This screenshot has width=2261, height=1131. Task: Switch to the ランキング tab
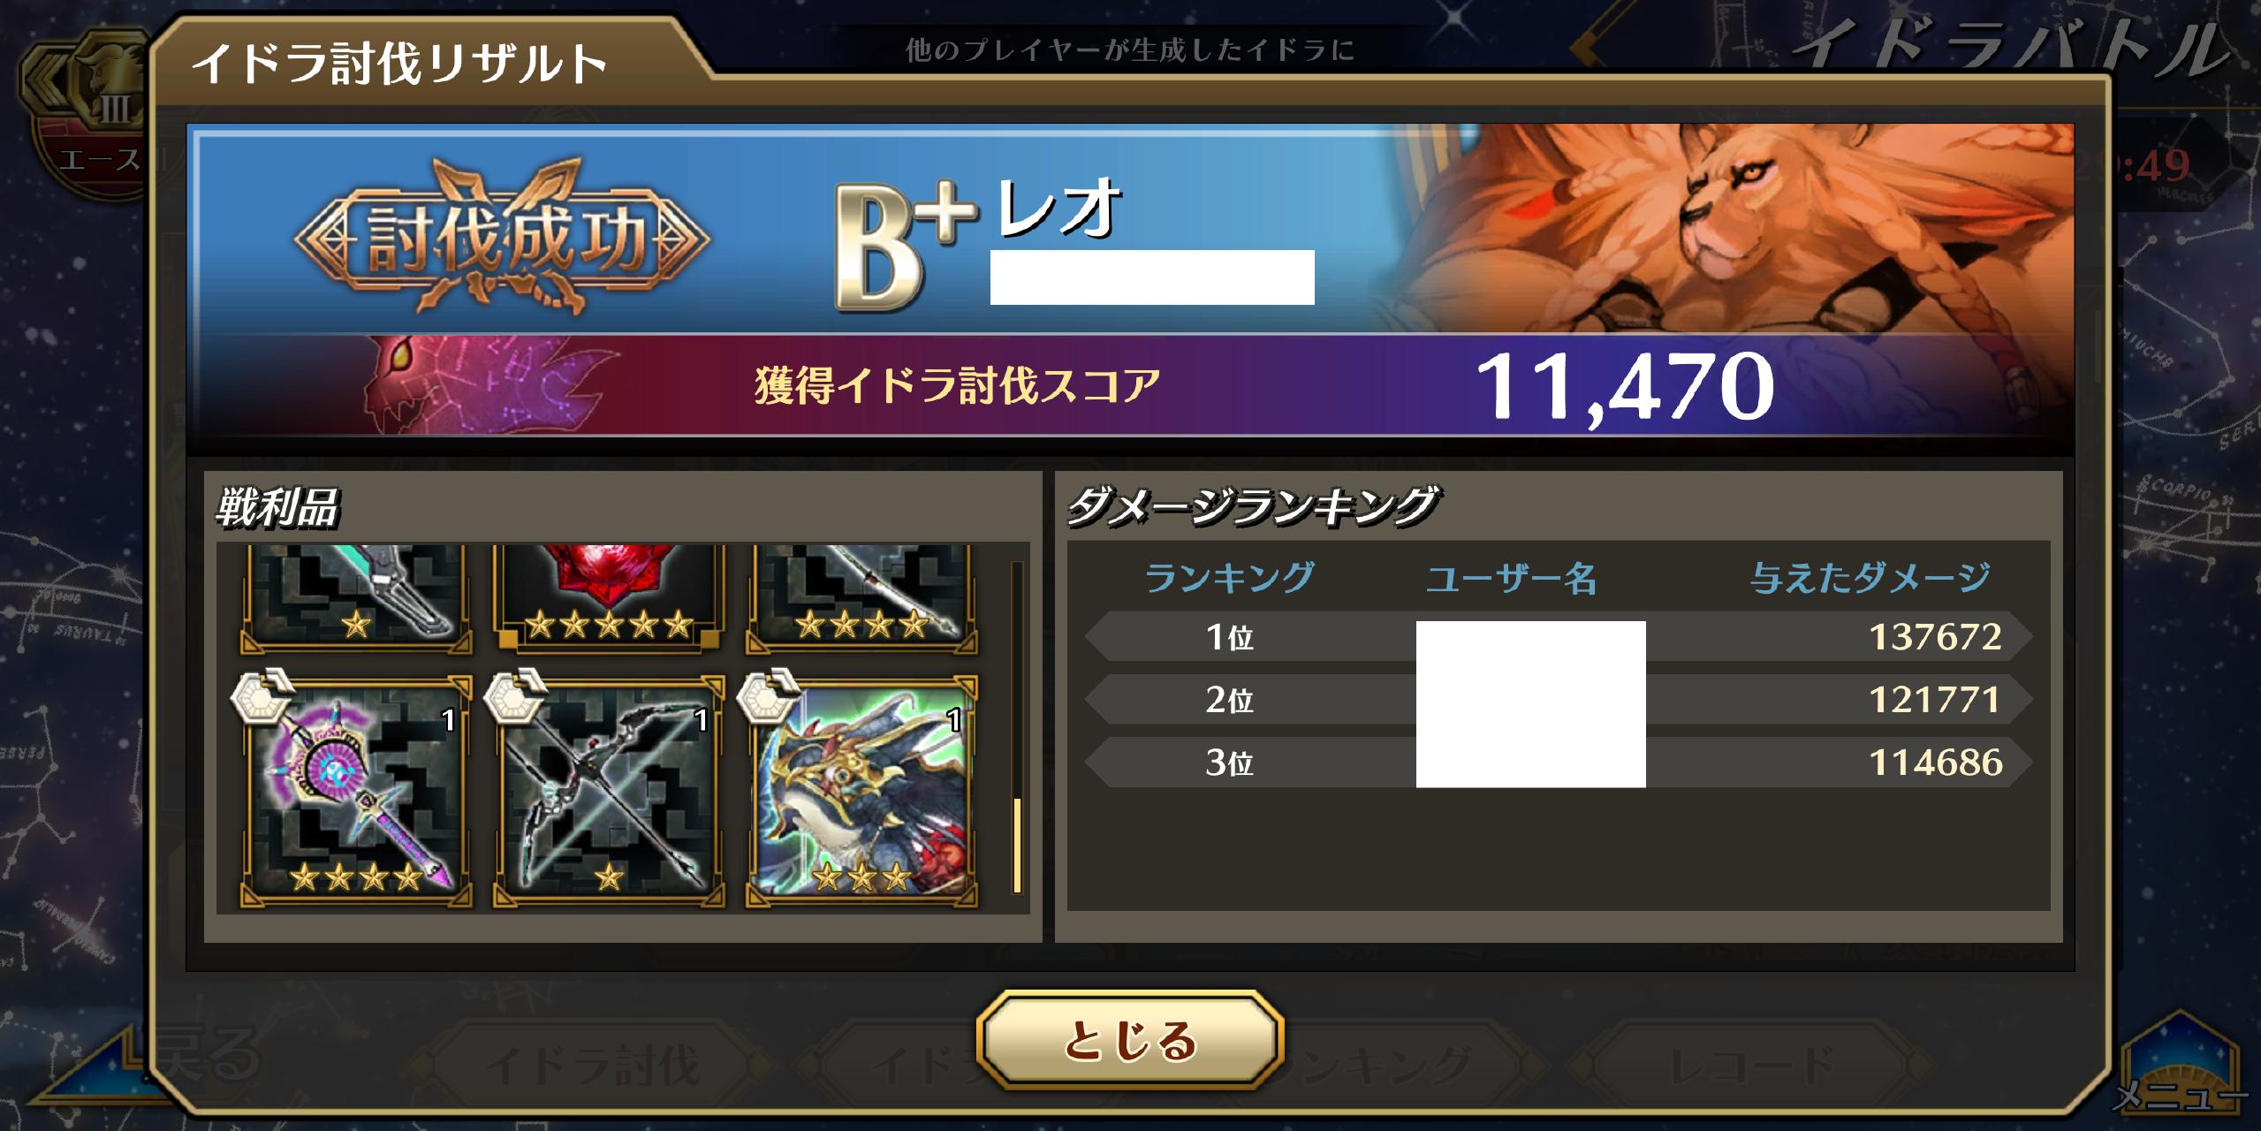(1378, 1065)
